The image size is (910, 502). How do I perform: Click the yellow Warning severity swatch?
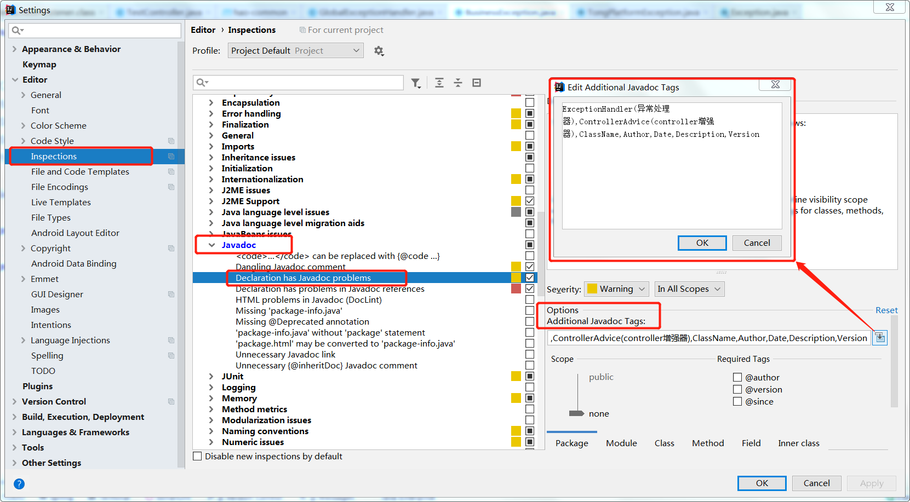click(592, 288)
